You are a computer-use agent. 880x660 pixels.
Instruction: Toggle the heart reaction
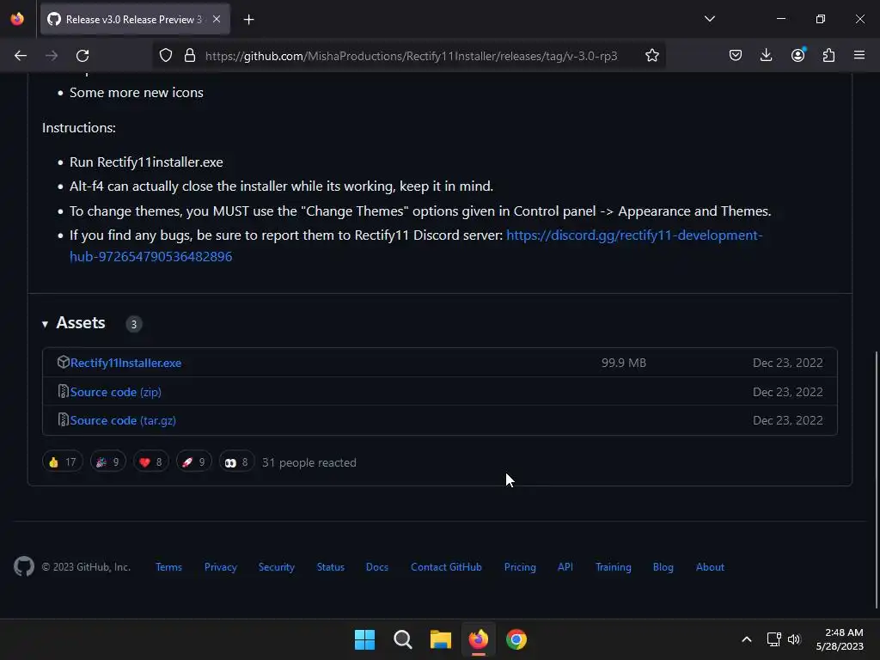[151, 462]
